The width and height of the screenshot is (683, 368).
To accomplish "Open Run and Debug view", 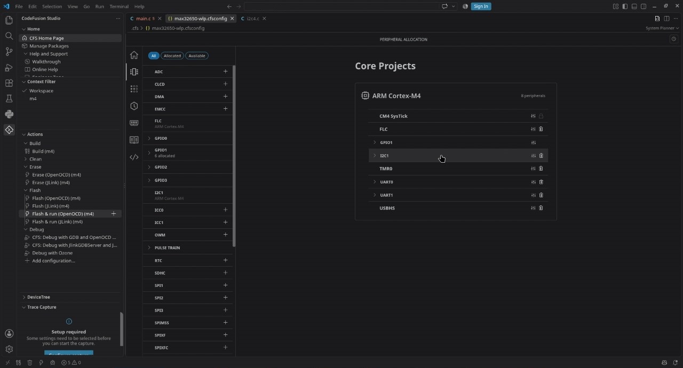I will (9, 67).
